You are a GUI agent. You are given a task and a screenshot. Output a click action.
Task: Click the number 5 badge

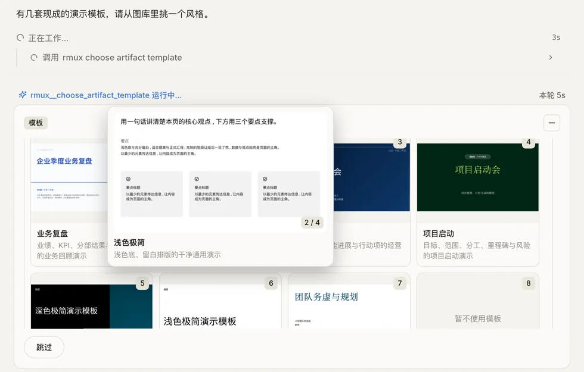[142, 283]
